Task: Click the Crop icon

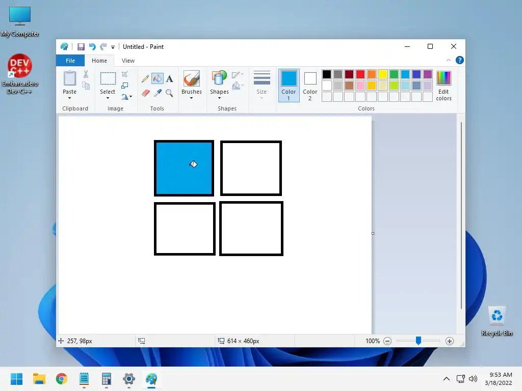Action: [x=124, y=74]
